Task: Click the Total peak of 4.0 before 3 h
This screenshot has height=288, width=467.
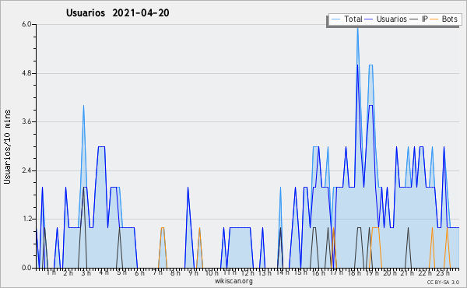Action: pyautogui.click(x=84, y=106)
